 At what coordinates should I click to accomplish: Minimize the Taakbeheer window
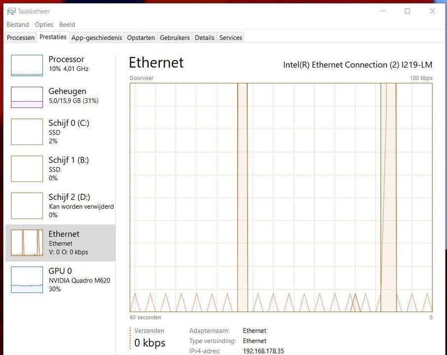tap(383, 11)
